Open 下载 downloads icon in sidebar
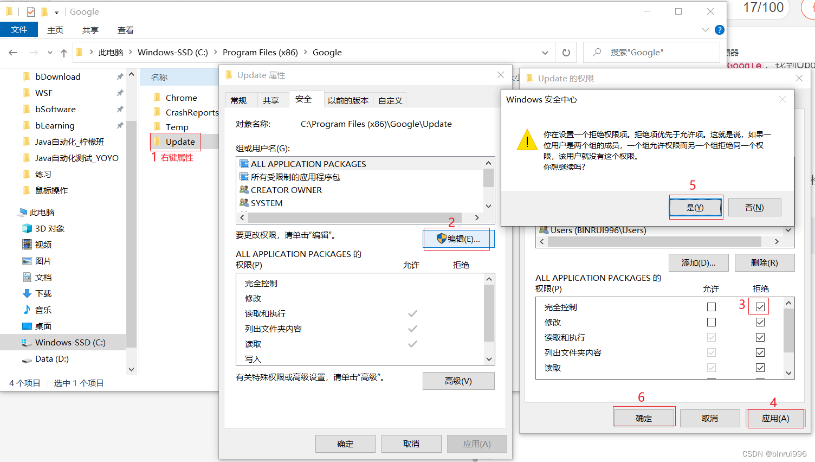Screen dimensions: 815x462 (x=27, y=293)
